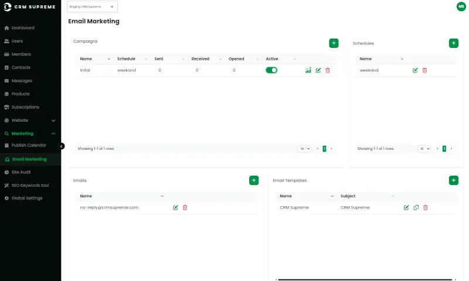Image resolution: width=469 pixels, height=281 pixels.
Task: Change Schedules rows-per-page selector
Action: pyautogui.click(x=424, y=149)
